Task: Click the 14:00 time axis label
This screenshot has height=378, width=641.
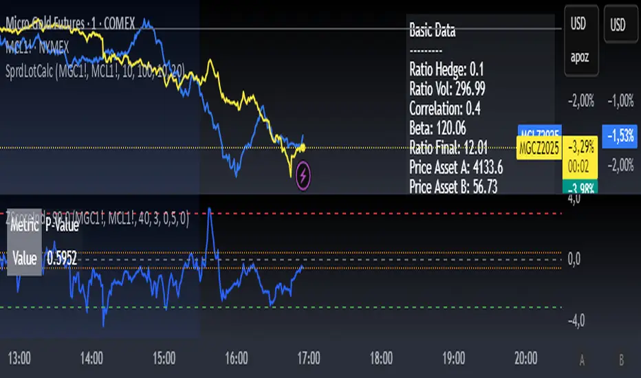Action: [x=91, y=358]
